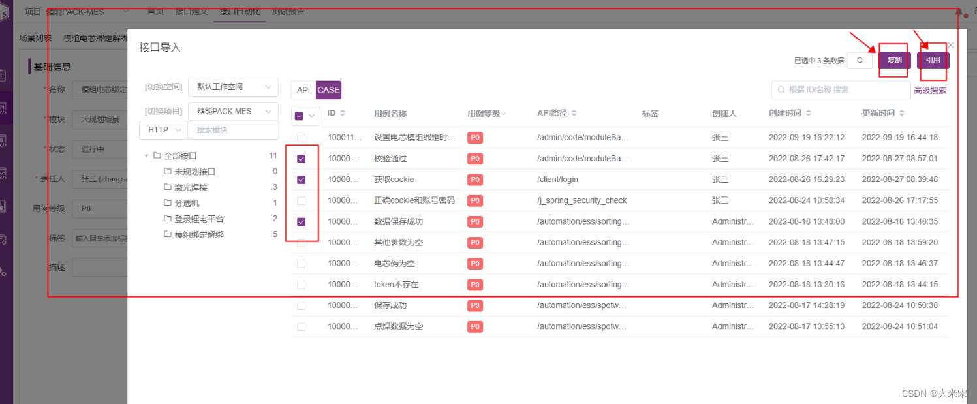Viewport: 977px width, 404px height.
Task: Uncheck the 校验通过 row checkbox
Action: pos(301,159)
